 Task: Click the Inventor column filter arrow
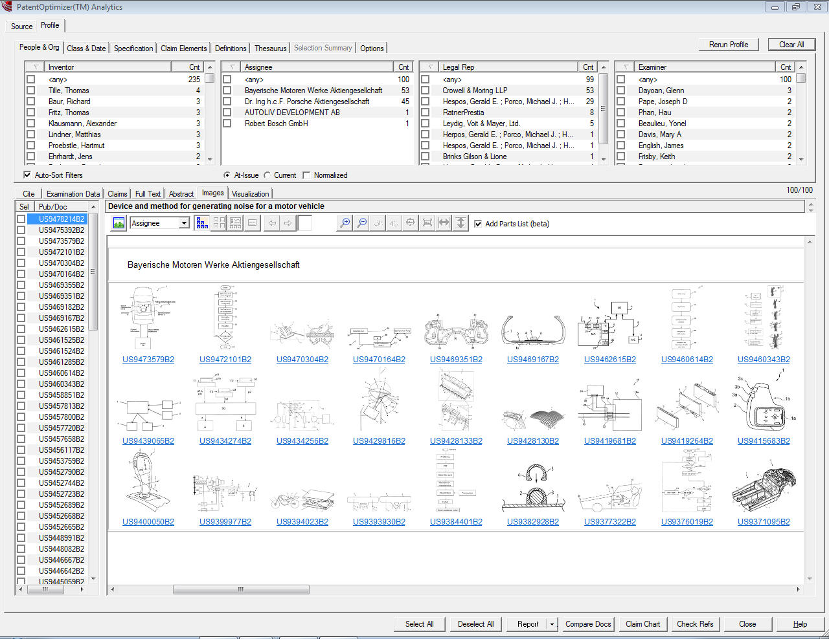coord(36,67)
